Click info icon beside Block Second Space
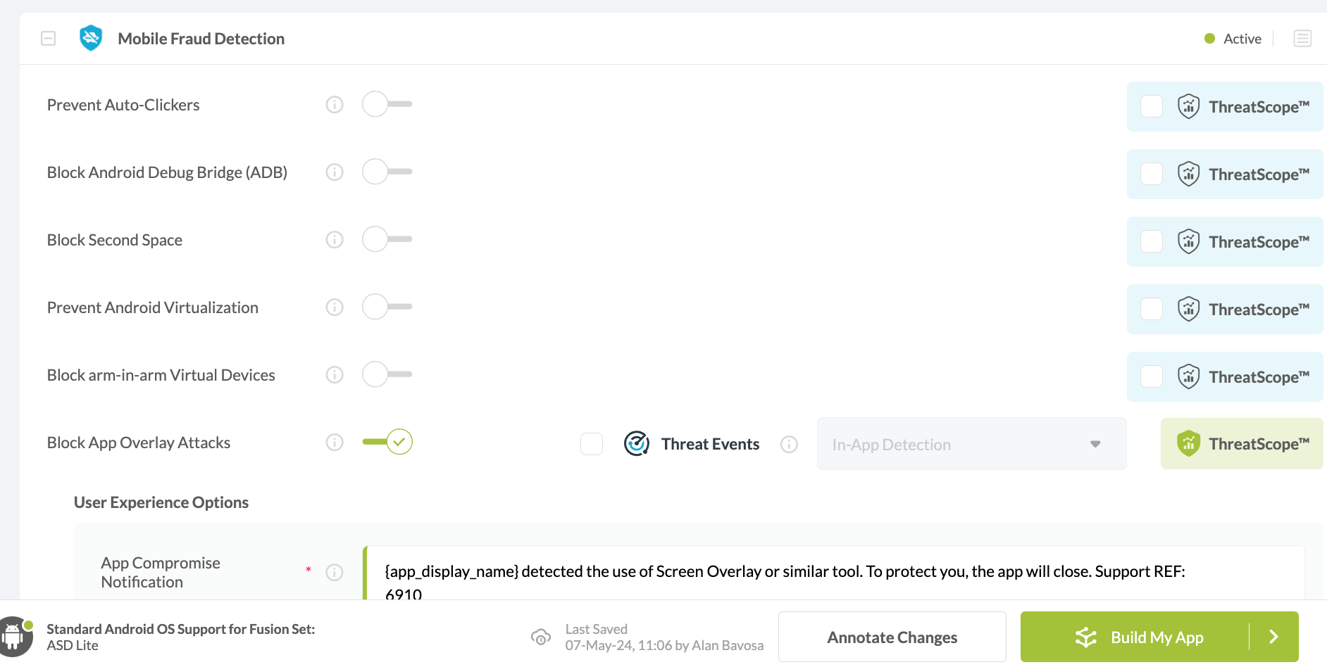Viewport: 1327px width, 667px height. coord(335,240)
